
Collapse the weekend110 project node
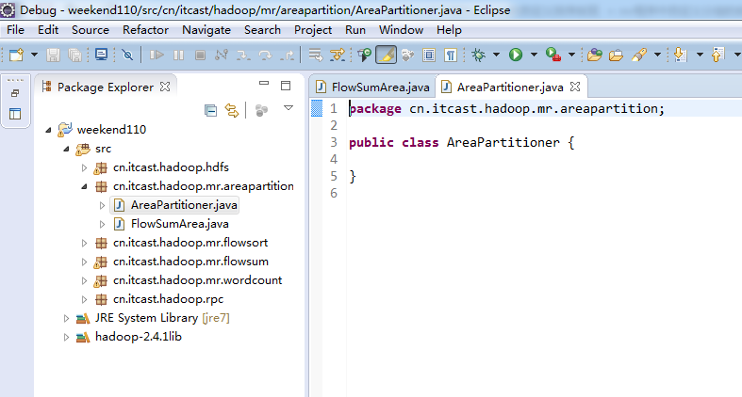pos(48,130)
